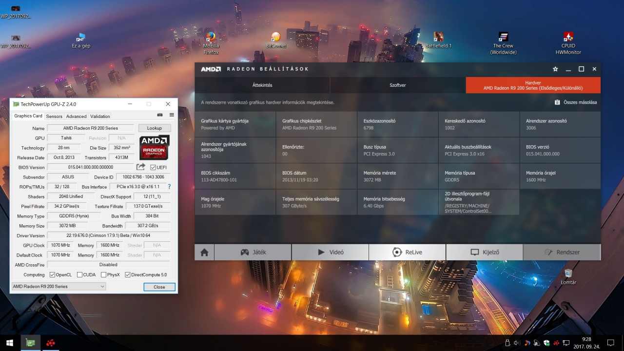Open the Kijelző section
624x351 pixels.
484,252
